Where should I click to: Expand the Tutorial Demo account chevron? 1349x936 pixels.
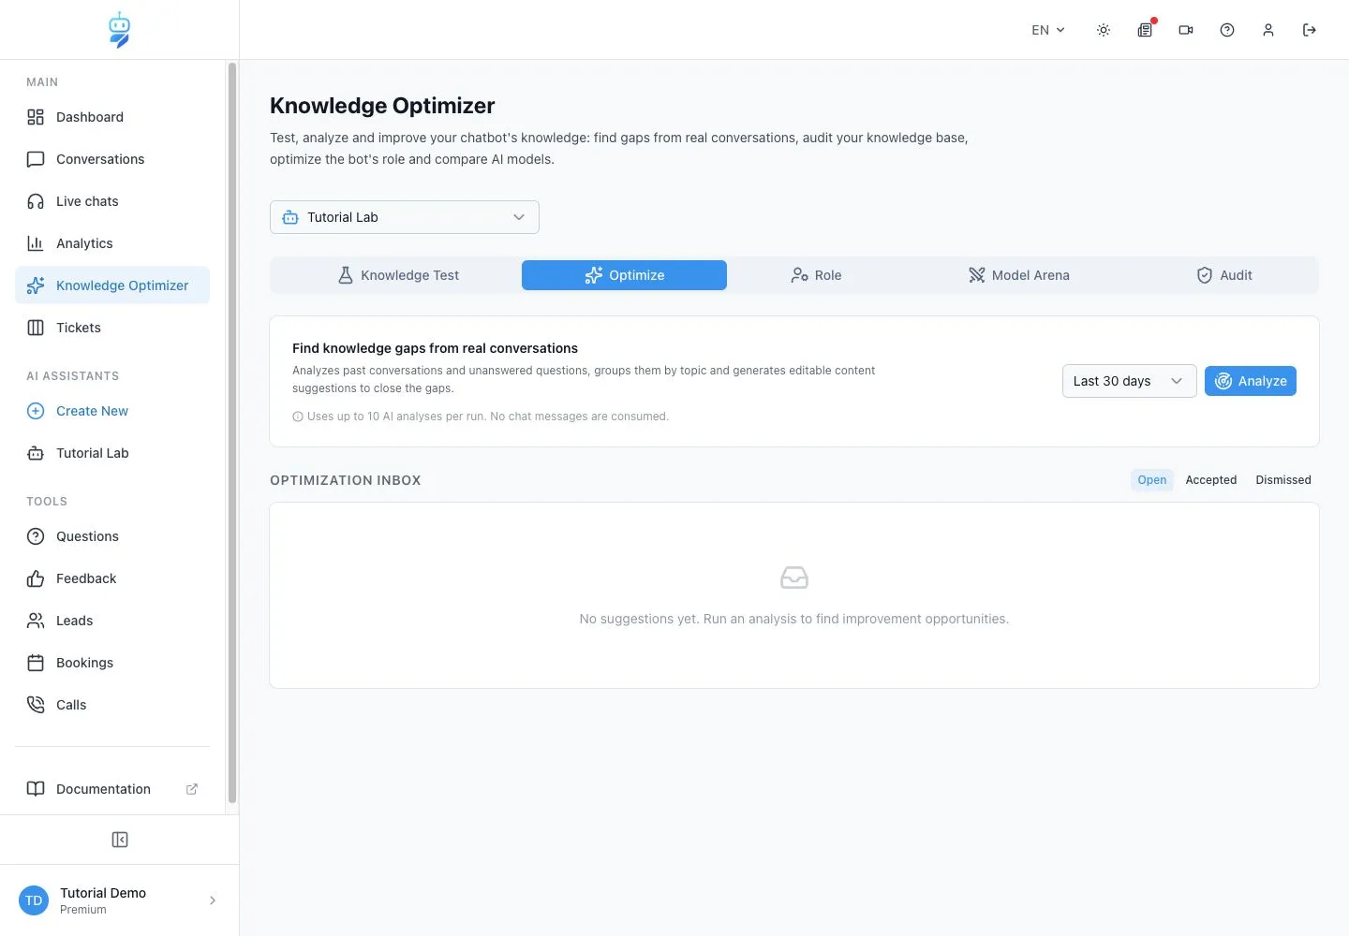click(213, 900)
